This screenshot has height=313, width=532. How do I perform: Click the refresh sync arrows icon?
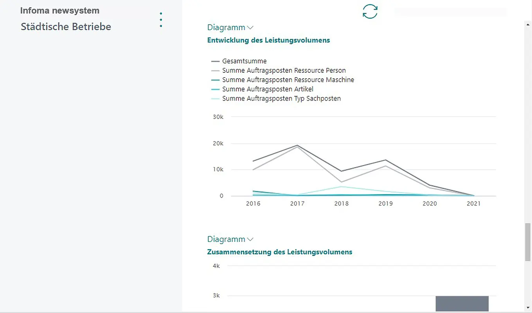pyautogui.click(x=370, y=11)
